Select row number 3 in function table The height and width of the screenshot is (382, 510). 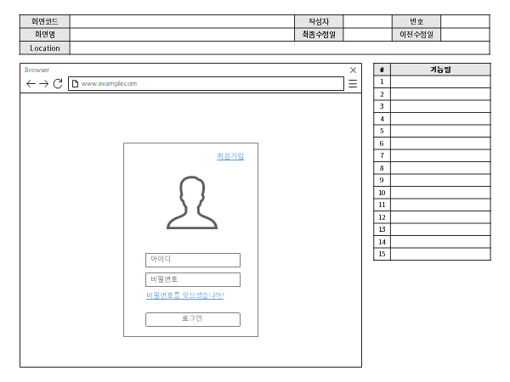tap(432, 107)
